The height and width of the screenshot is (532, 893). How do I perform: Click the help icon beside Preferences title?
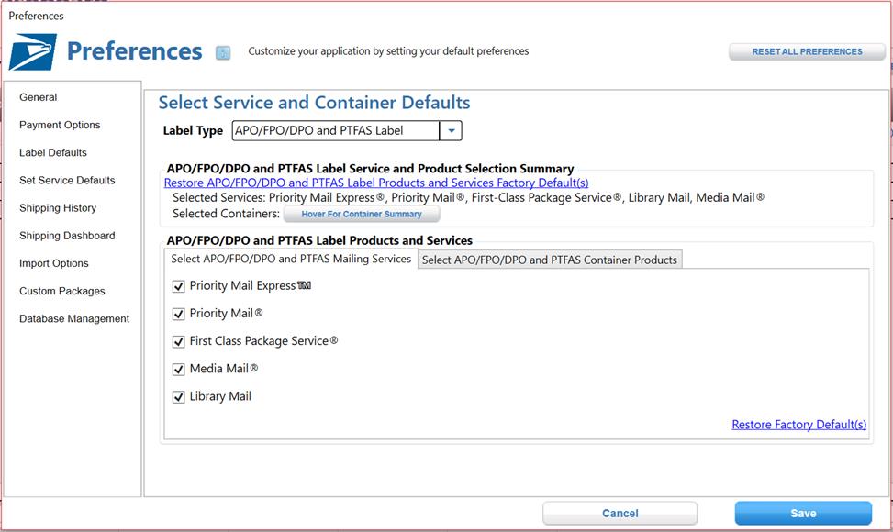pos(223,53)
